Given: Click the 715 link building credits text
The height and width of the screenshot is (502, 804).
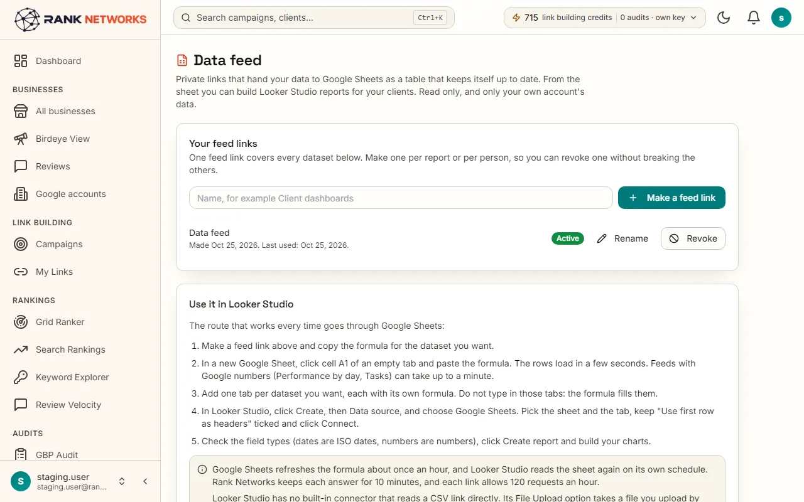Looking at the screenshot, I should [x=568, y=18].
